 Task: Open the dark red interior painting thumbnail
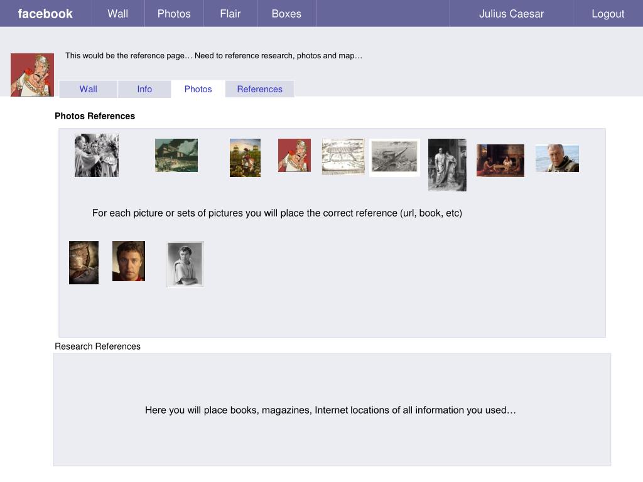[500, 160]
